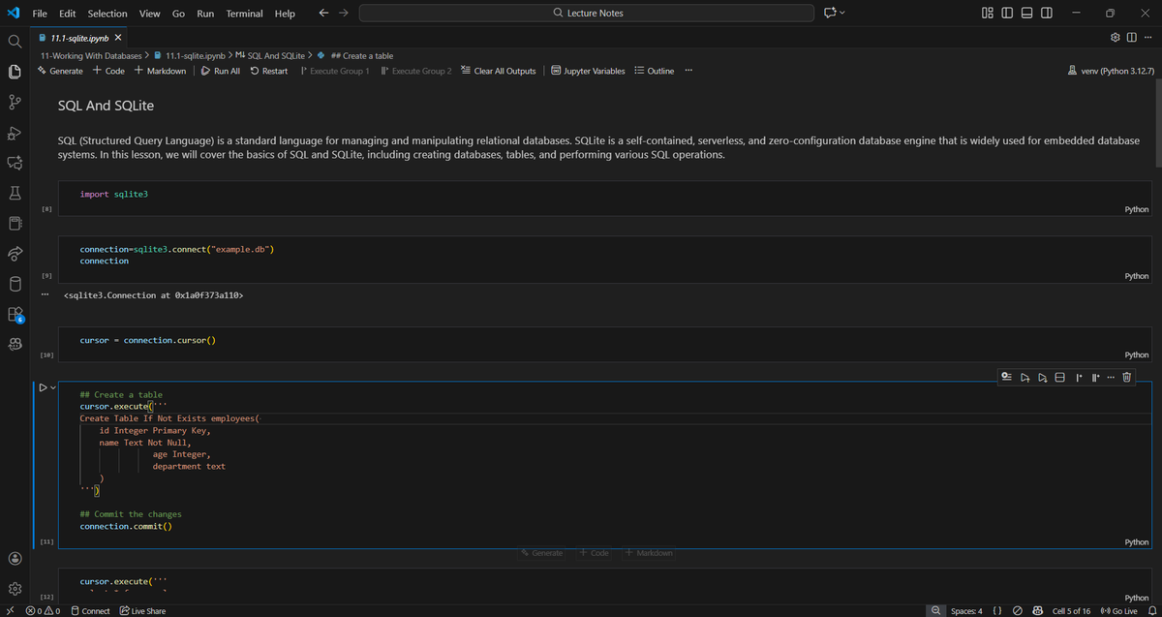Click the cell toolbar generate/tag icon

pyautogui.click(x=1007, y=377)
